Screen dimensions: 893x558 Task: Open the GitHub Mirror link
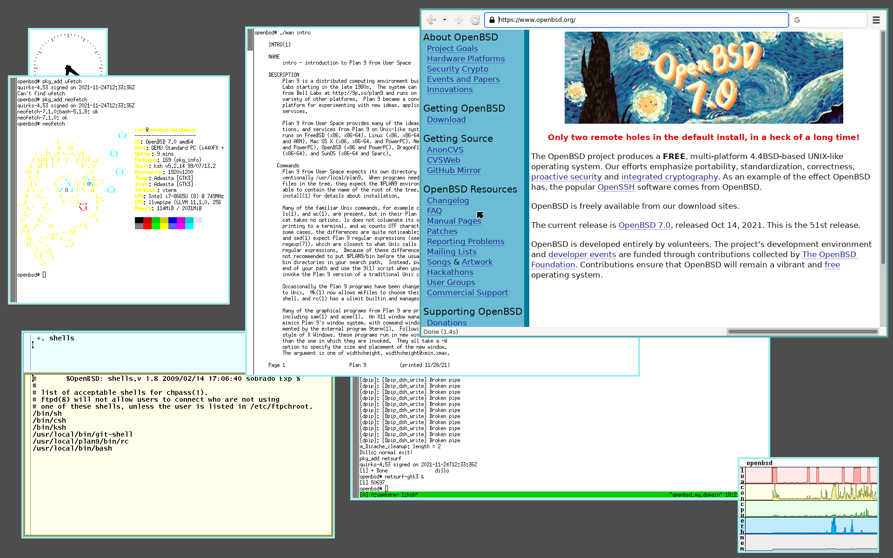coord(453,170)
